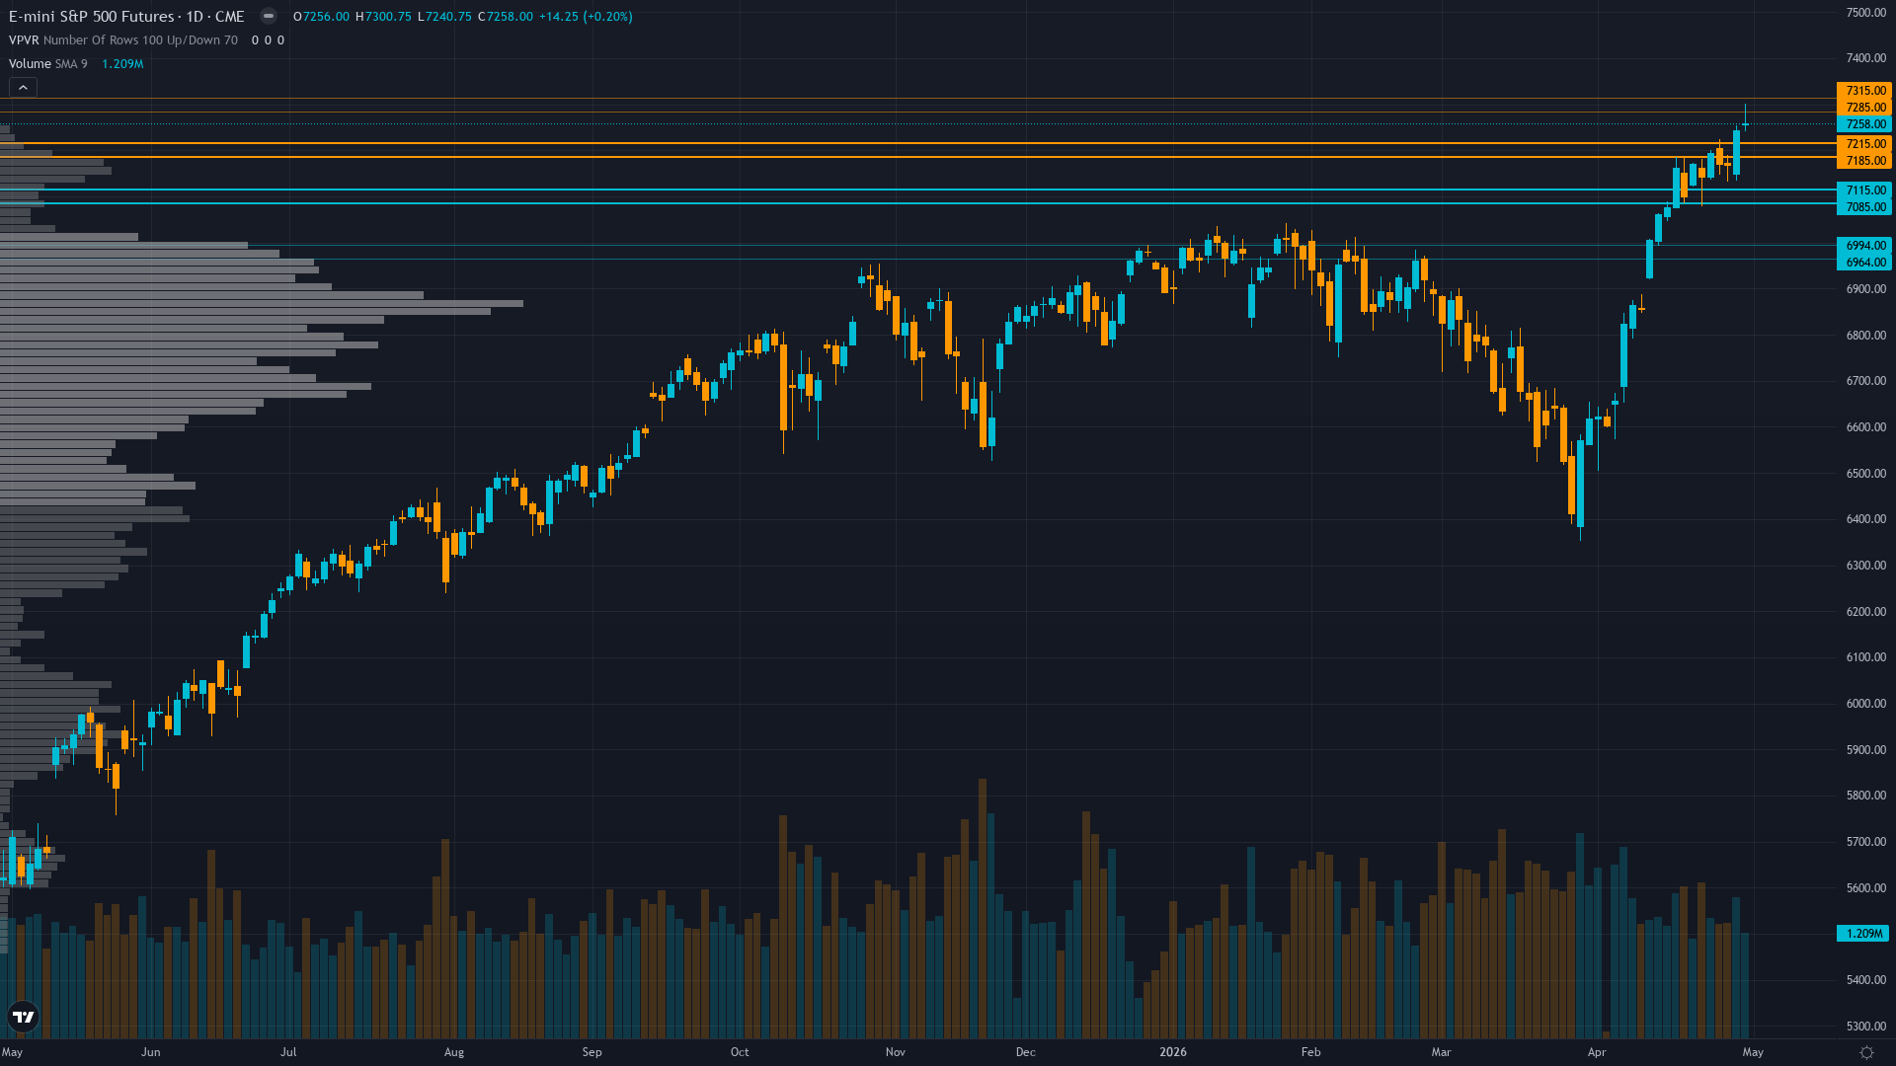Click the 2026 label on time axis
This screenshot has height=1066, width=1896.
pos(1173,1052)
